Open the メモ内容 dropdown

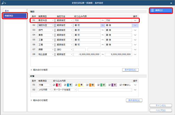point(45,90)
